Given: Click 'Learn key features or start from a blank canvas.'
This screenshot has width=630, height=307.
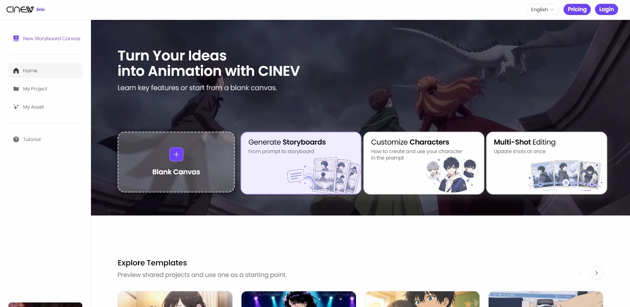Looking at the screenshot, I should [x=197, y=88].
